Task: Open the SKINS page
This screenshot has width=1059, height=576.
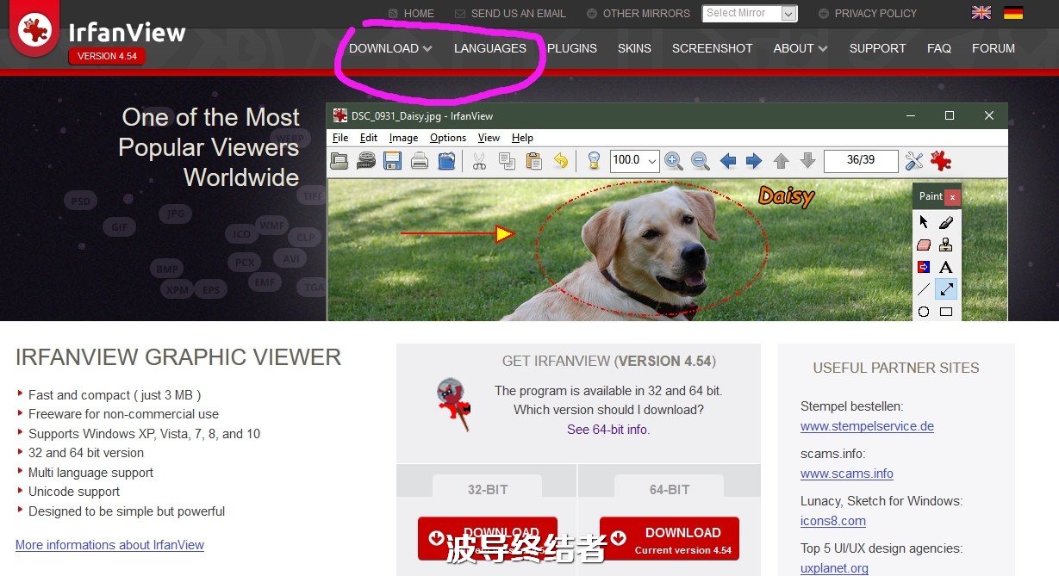Action: 634,48
